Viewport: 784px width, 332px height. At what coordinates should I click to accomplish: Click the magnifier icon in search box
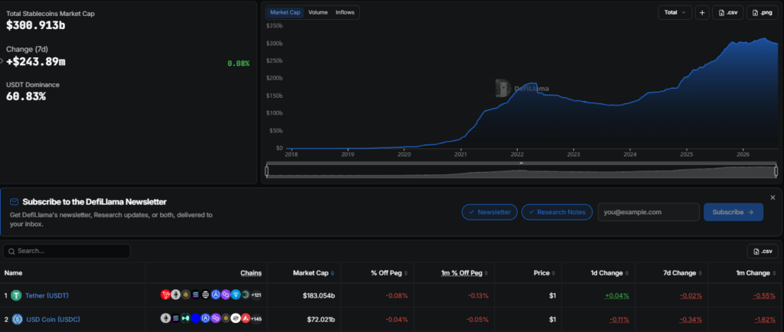tap(11, 251)
